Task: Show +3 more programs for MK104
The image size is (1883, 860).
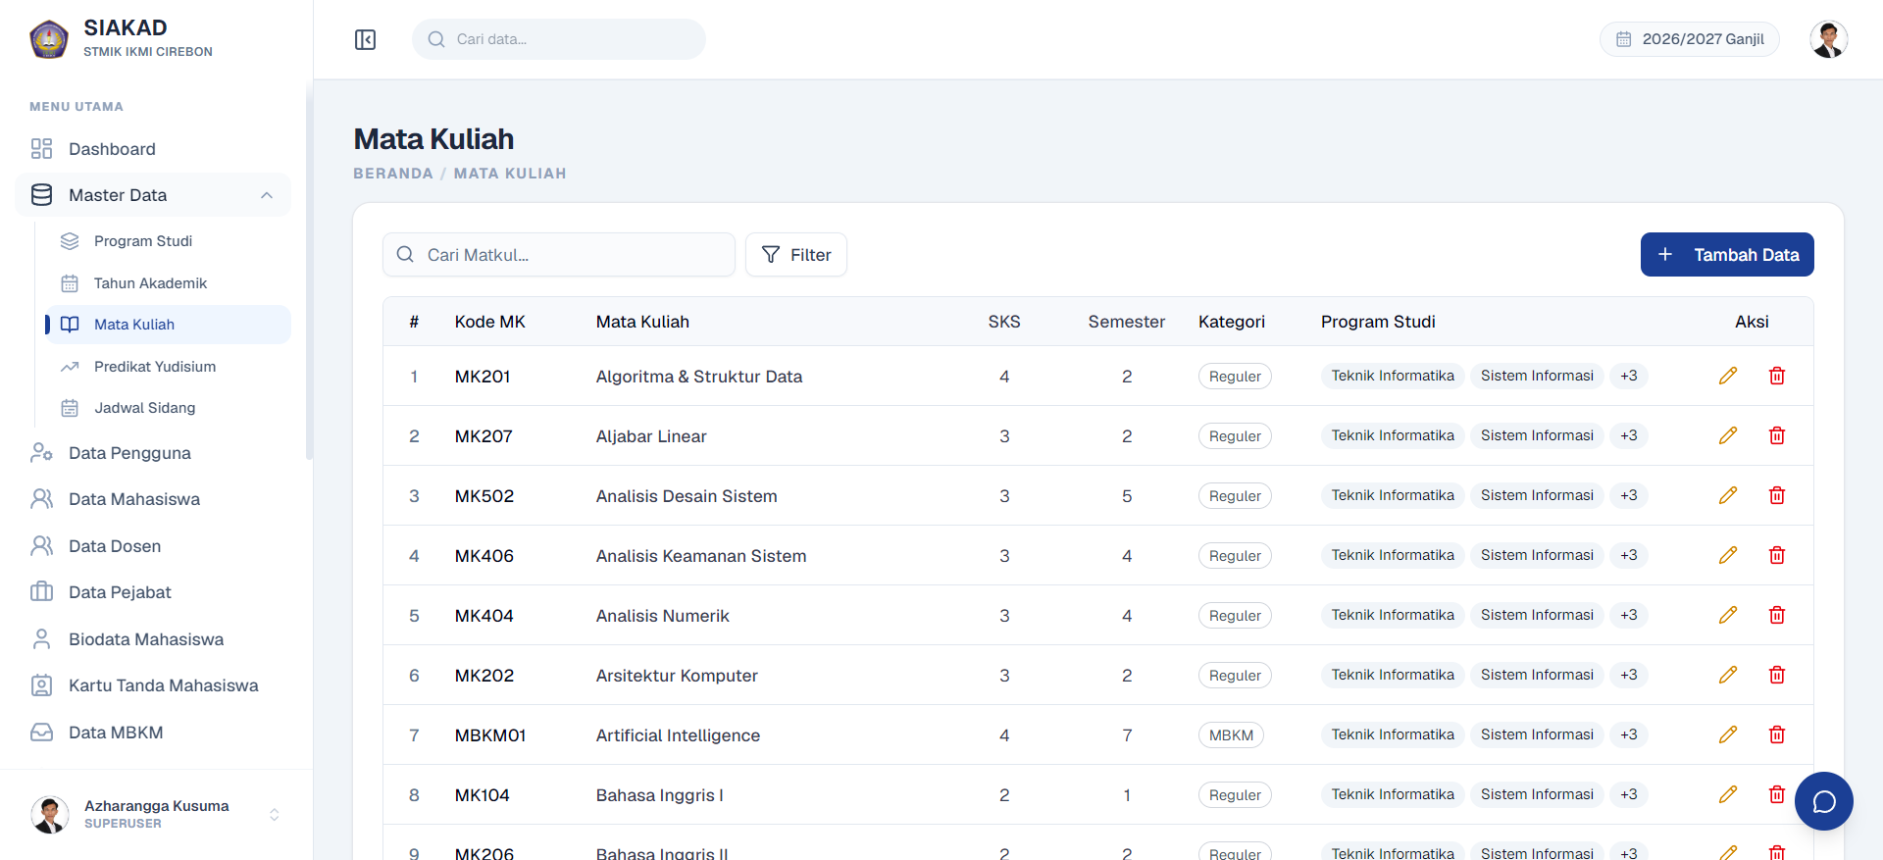Action: click(x=1629, y=794)
